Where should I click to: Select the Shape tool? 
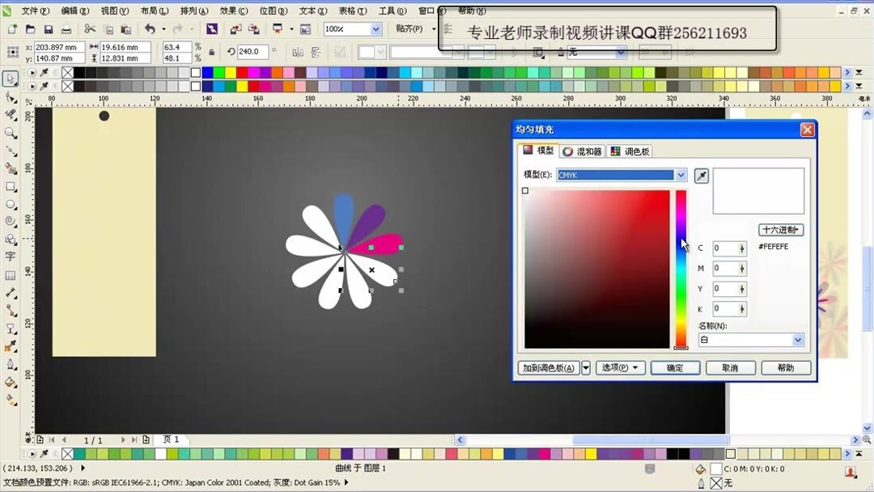pos(11,98)
